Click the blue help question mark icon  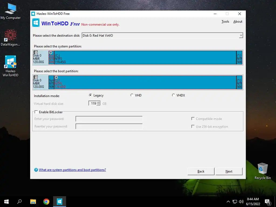point(36,170)
